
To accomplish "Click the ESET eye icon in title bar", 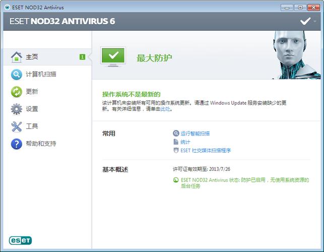I will pyautogui.click(x=7, y=8).
